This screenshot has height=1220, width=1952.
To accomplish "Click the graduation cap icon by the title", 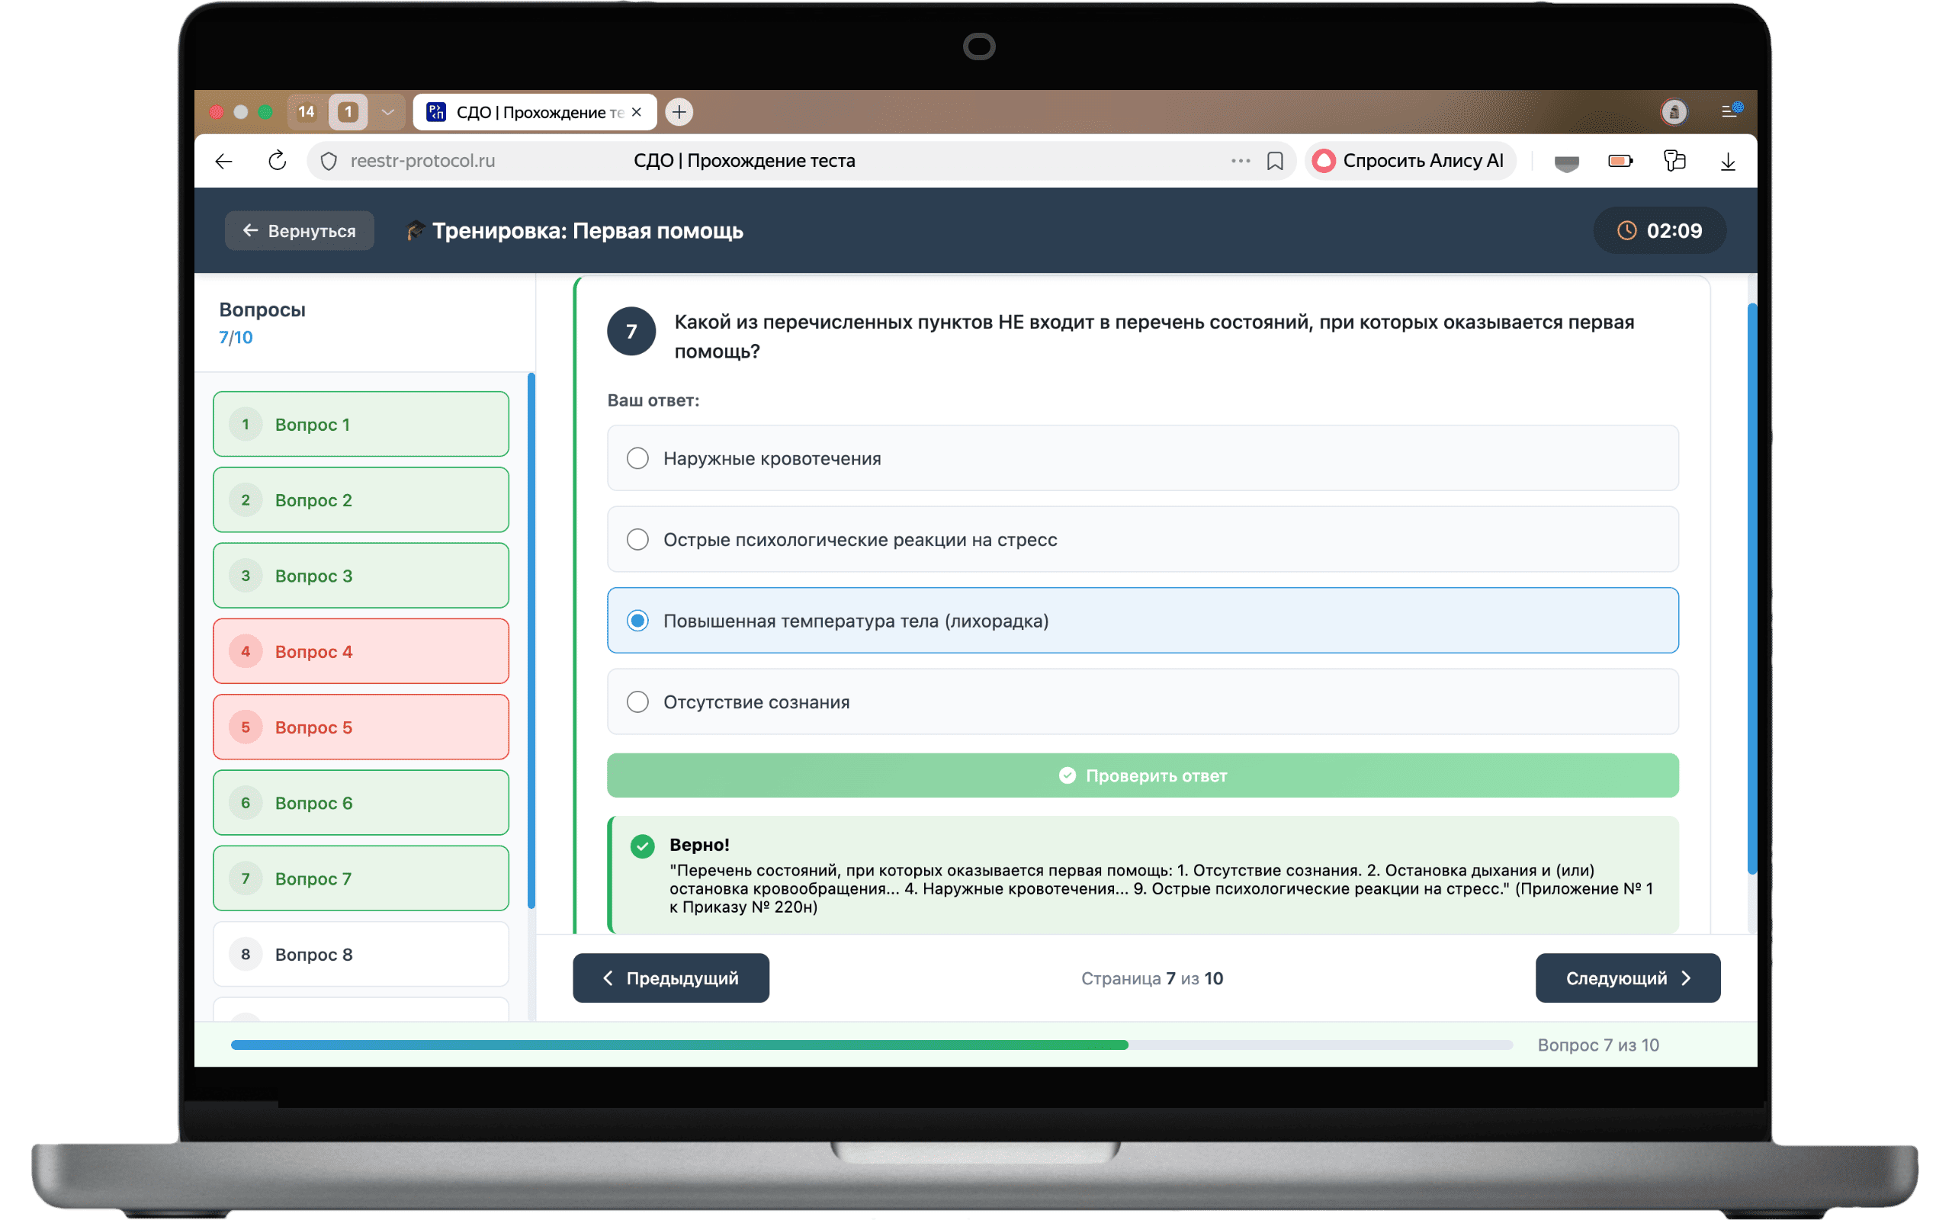I will [x=415, y=231].
